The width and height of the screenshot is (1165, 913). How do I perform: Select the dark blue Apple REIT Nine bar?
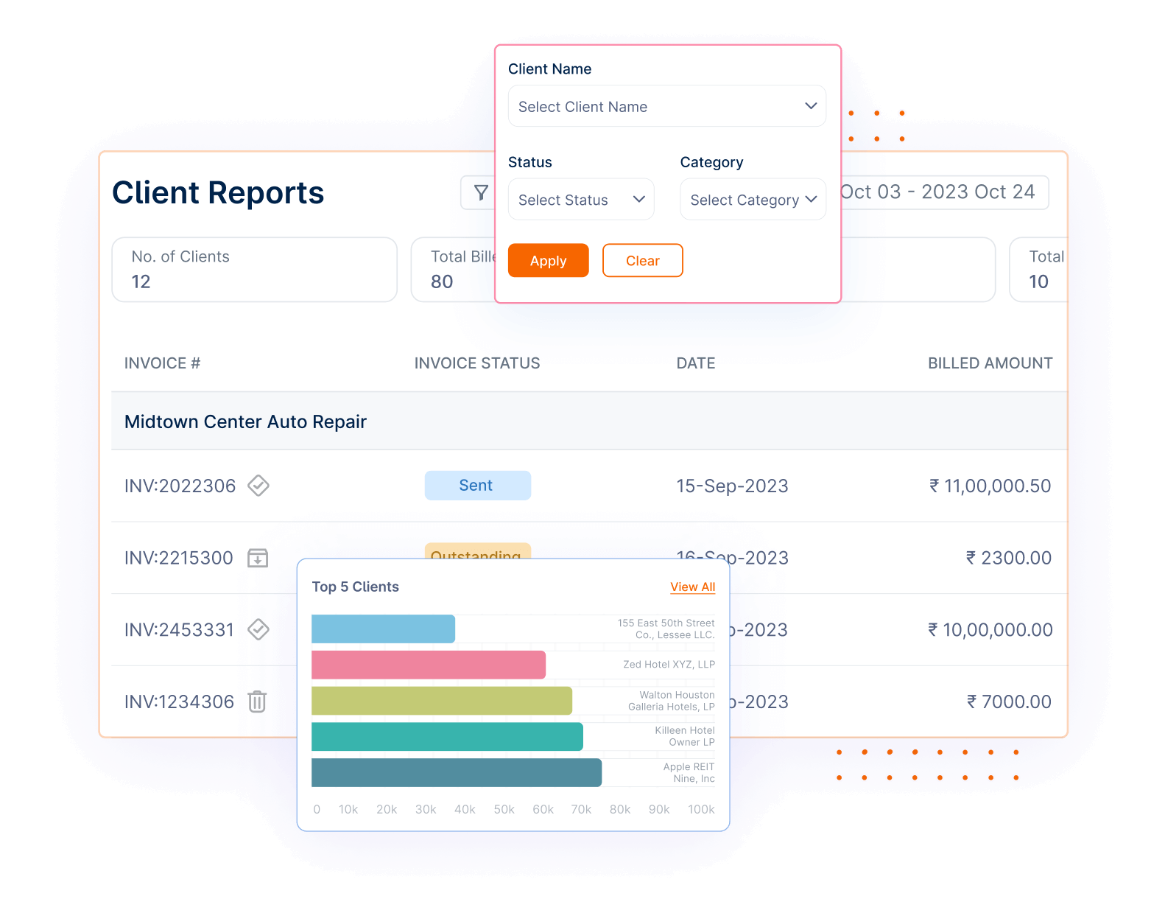[457, 773]
